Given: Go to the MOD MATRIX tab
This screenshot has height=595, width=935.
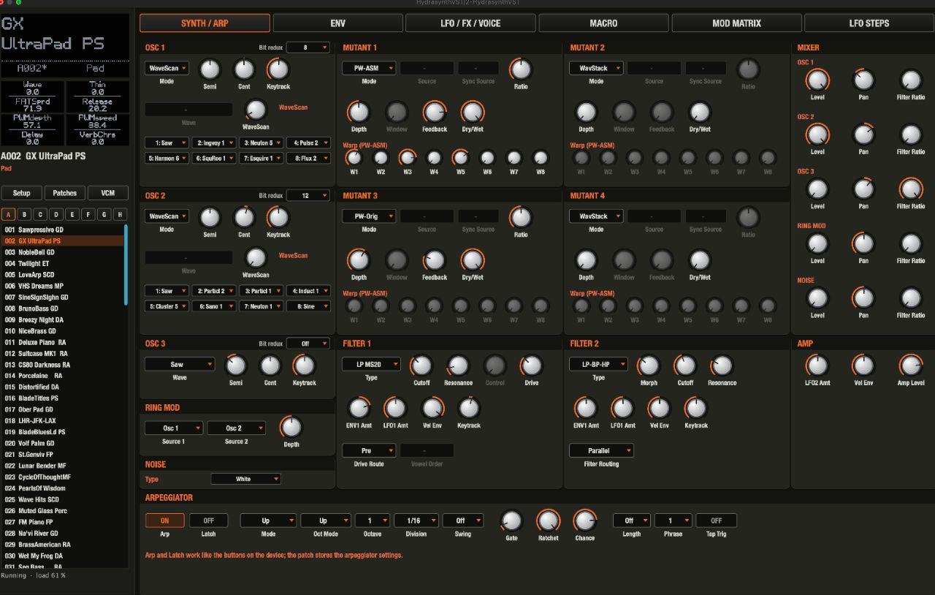Looking at the screenshot, I should (x=736, y=23).
